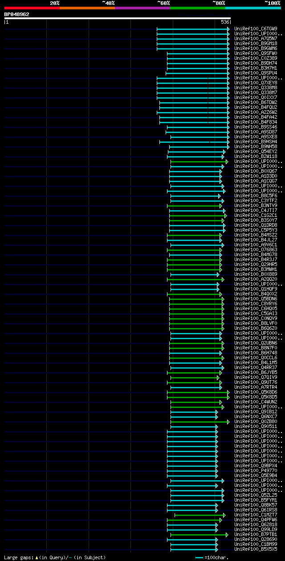This screenshot has width=285, height=561.
Task: Select hit label UniRef100_Q54EY2
Action: (256, 152)
